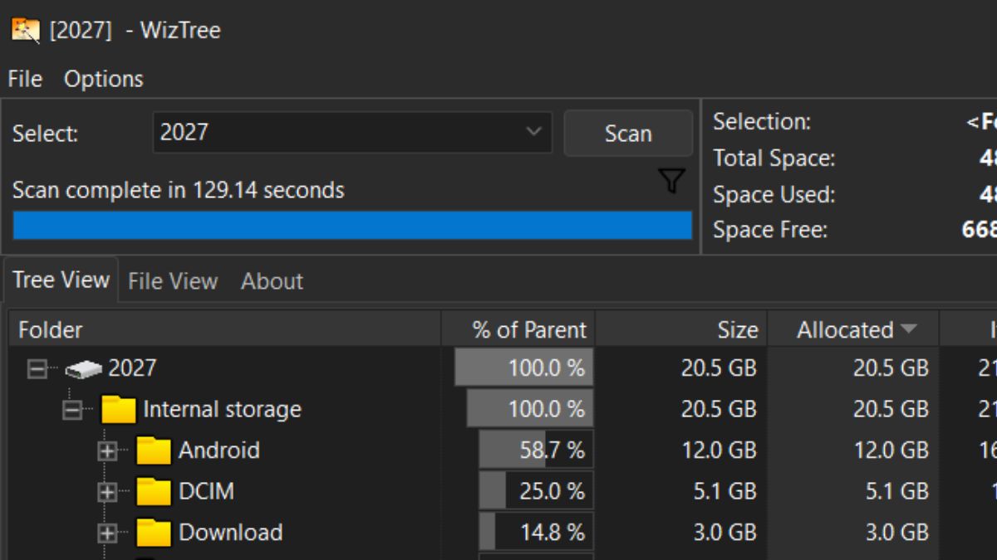Image resolution: width=997 pixels, height=560 pixels.
Task: Open the File menu
Action: point(25,79)
